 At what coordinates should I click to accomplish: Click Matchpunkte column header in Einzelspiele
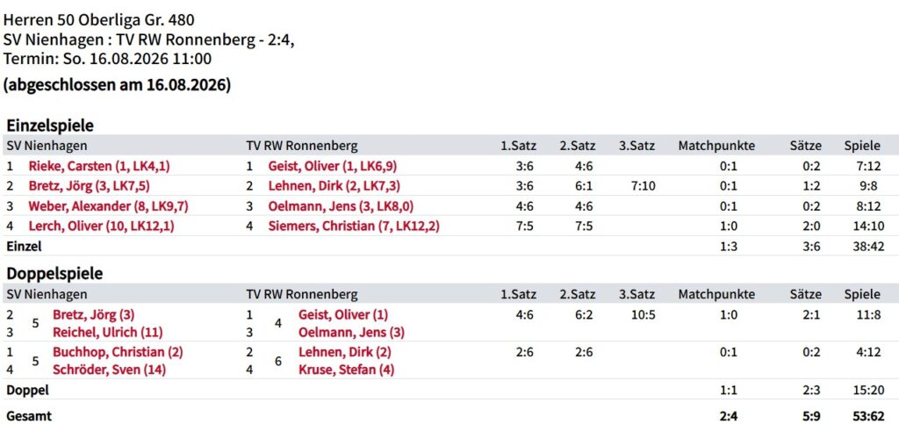click(716, 146)
